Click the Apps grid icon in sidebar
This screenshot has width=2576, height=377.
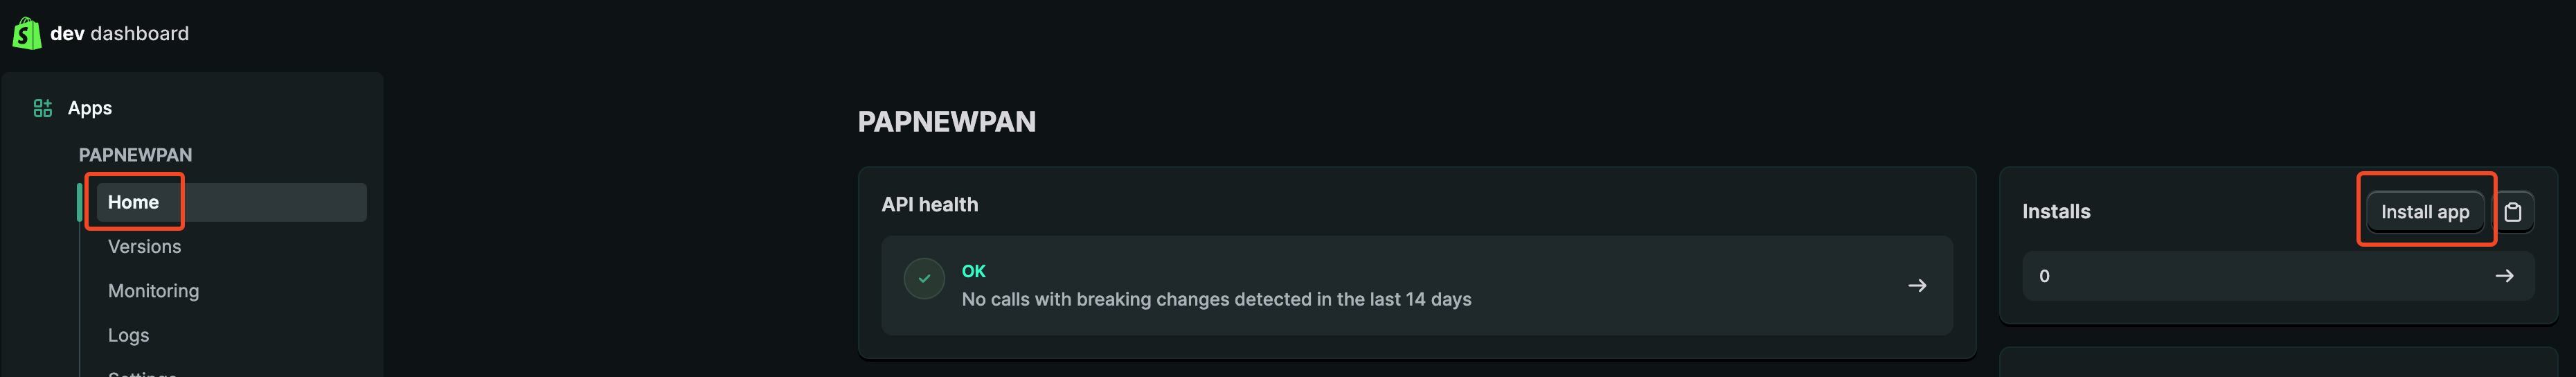click(x=42, y=108)
